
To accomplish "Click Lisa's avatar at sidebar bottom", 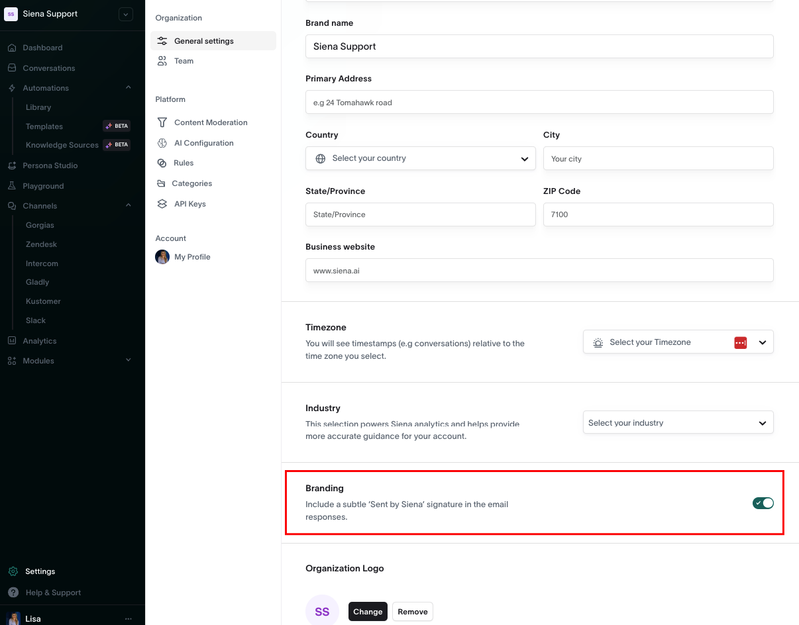I will coord(13,619).
